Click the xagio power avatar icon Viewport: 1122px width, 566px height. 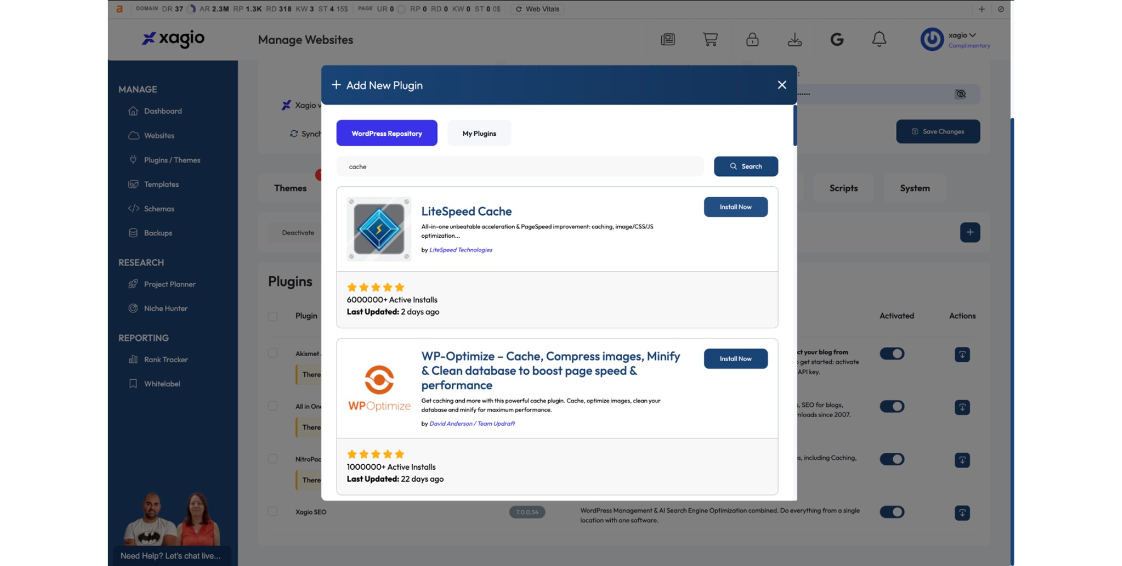coord(932,40)
